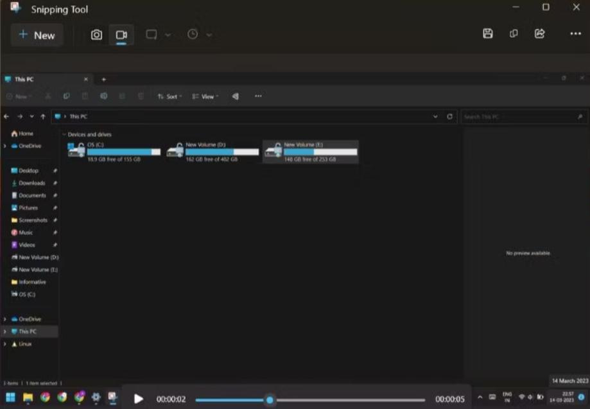Click the video seek slider thumb

click(x=270, y=399)
